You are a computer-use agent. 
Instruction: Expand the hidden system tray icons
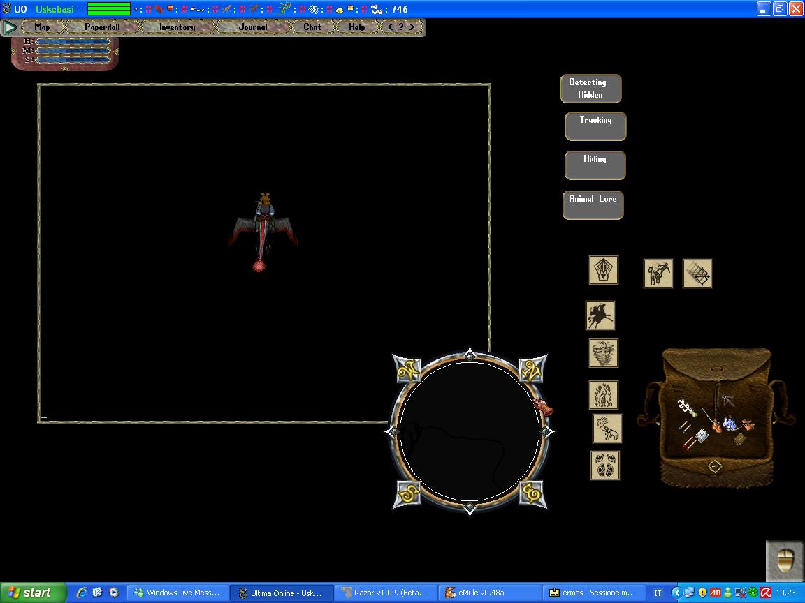[x=676, y=593]
